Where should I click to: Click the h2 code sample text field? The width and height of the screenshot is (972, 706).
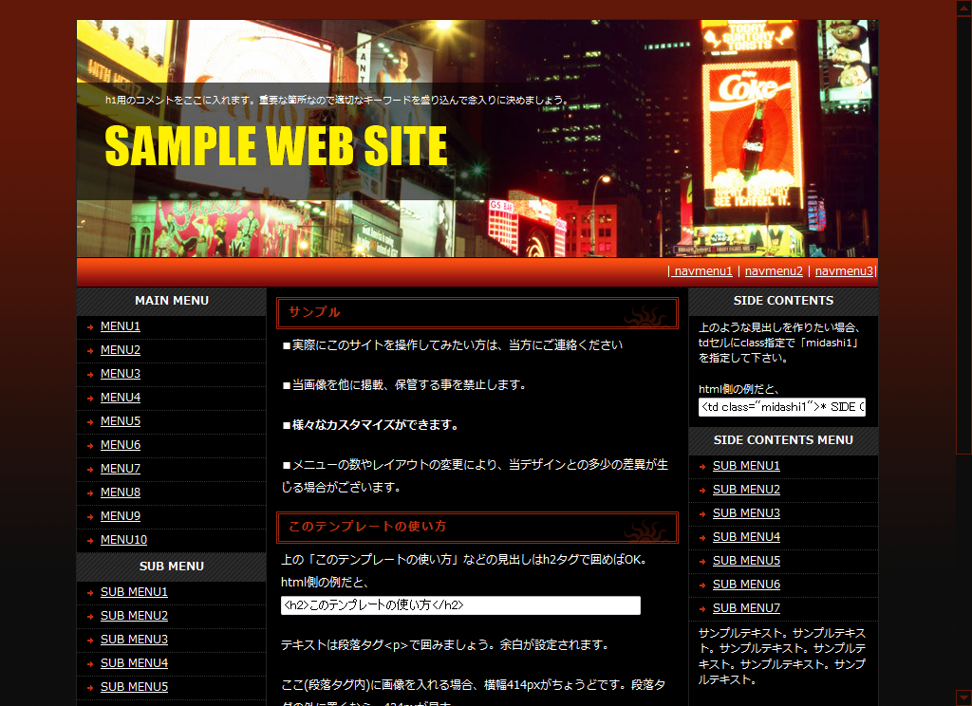click(x=460, y=605)
